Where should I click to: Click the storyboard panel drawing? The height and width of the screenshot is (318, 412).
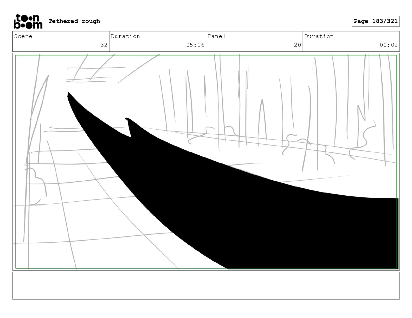click(206, 162)
